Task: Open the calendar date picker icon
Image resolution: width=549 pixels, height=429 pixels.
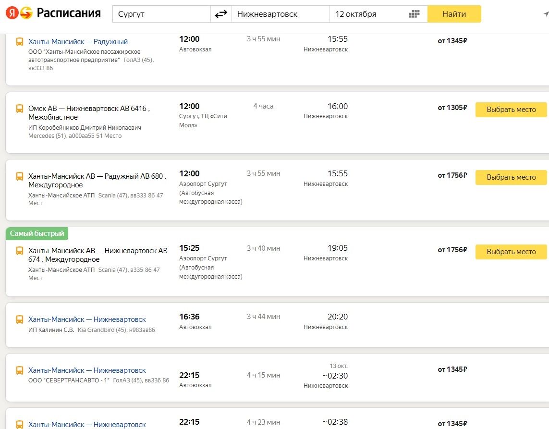Action: click(x=414, y=14)
